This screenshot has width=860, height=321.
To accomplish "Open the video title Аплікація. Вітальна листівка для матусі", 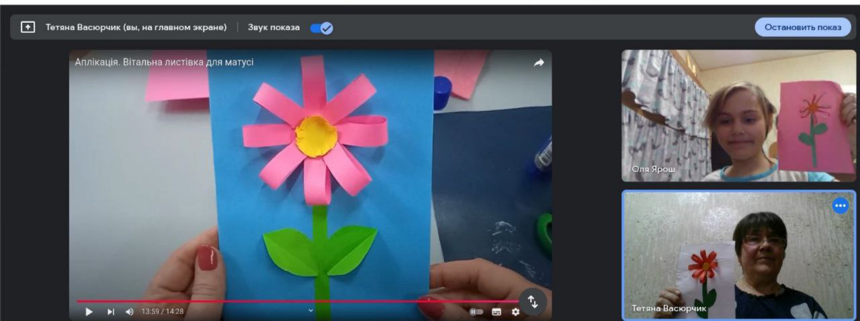I will tap(165, 62).
